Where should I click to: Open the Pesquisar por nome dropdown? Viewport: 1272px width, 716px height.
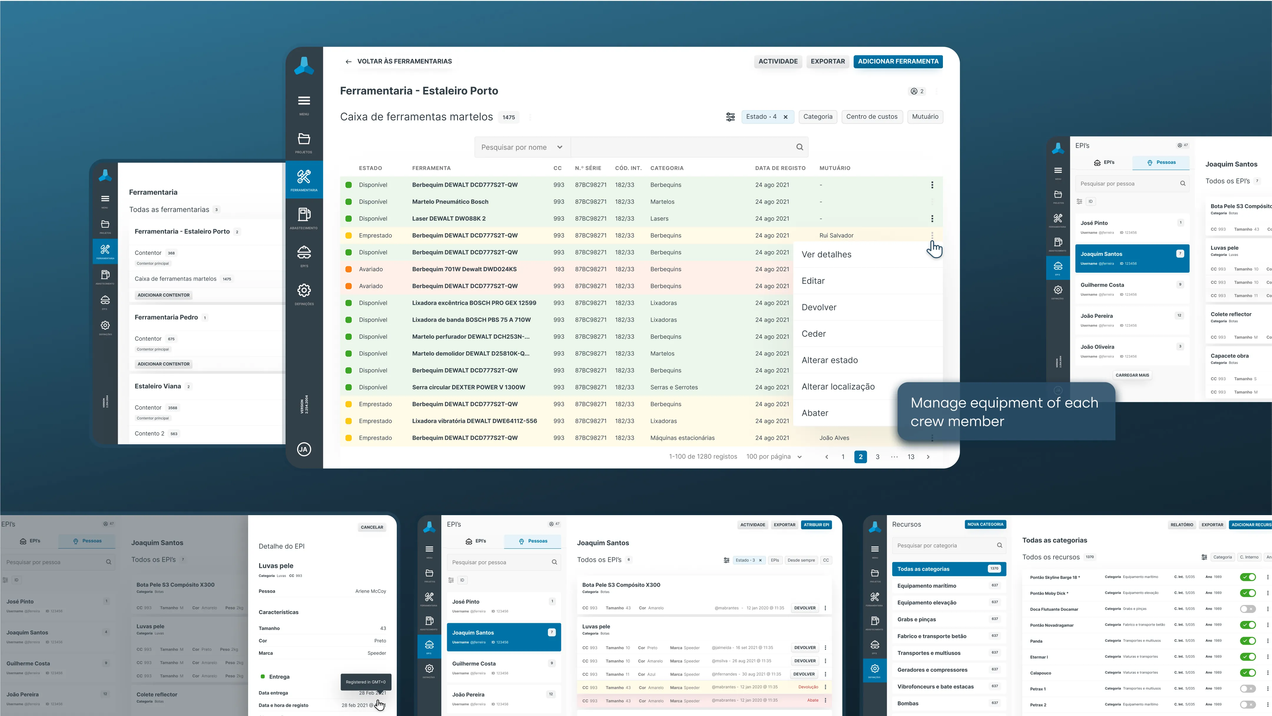(522, 147)
